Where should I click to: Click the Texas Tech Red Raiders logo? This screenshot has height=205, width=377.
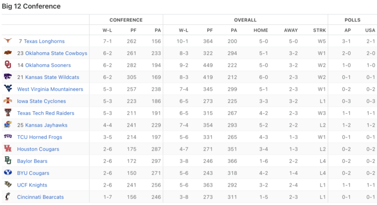(8, 113)
